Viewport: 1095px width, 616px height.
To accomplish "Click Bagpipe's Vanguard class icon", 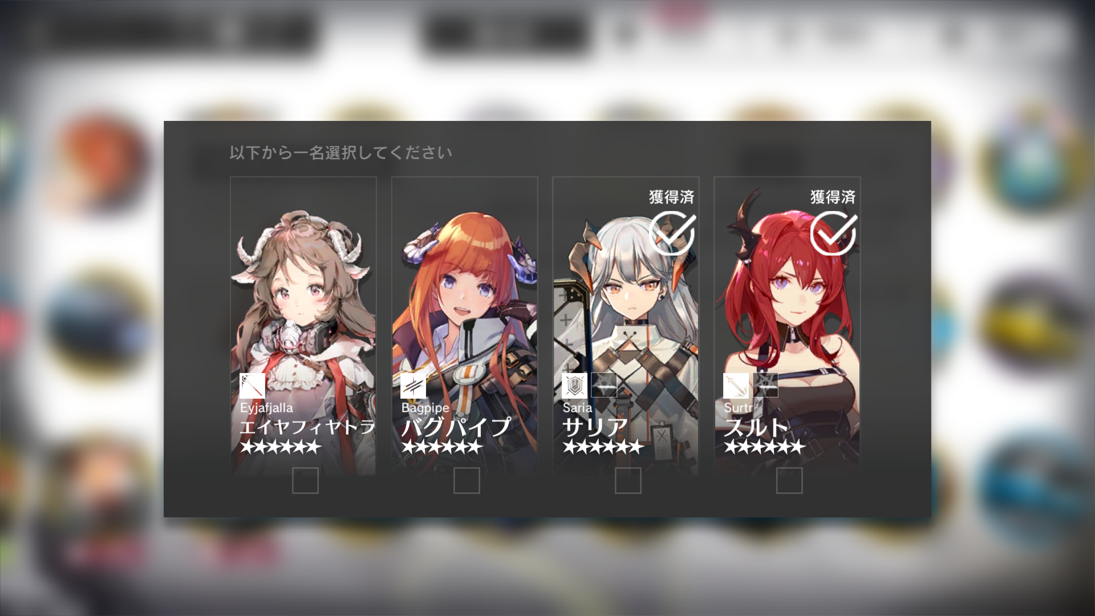I will pos(413,386).
